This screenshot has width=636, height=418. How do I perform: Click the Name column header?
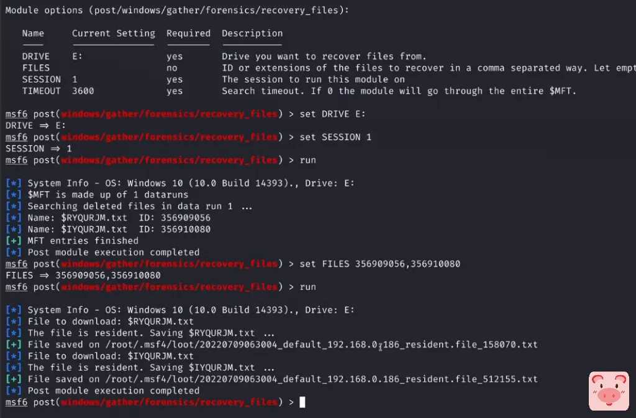coord(33,34)
